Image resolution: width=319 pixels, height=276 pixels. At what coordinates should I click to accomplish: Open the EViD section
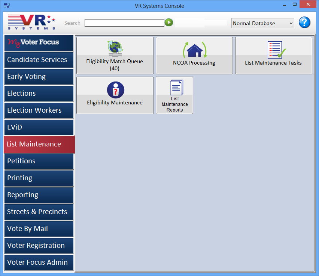[39, 127]
